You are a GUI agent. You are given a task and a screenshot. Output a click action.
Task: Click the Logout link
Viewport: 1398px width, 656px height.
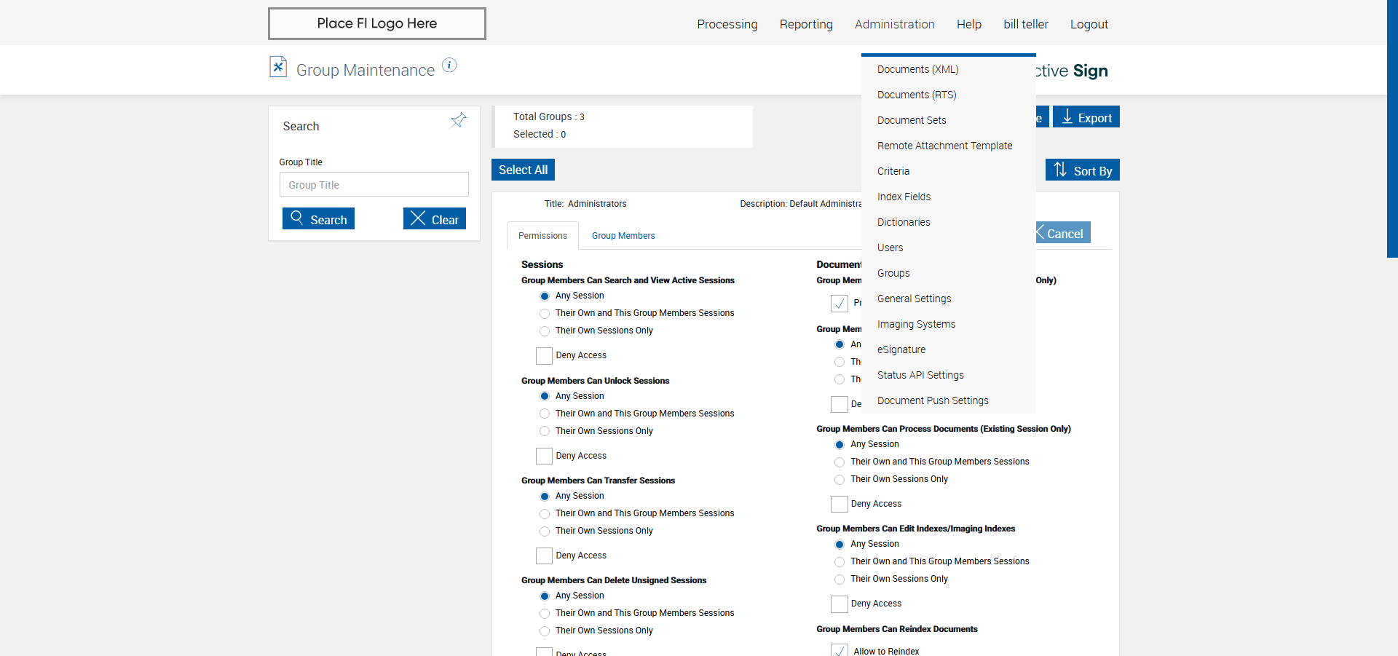pyautogui.click(x=1089, y=24)
